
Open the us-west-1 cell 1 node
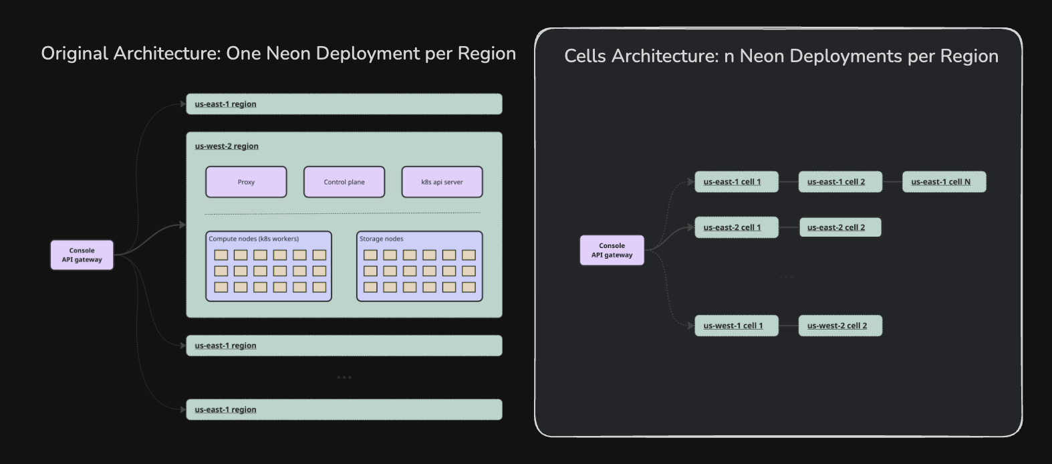737,326
